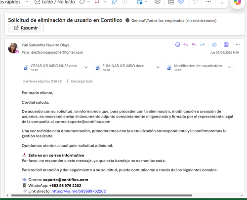Click the Resumir button
This screenshot has height=200, width=247.
click(x=26, y=28)
